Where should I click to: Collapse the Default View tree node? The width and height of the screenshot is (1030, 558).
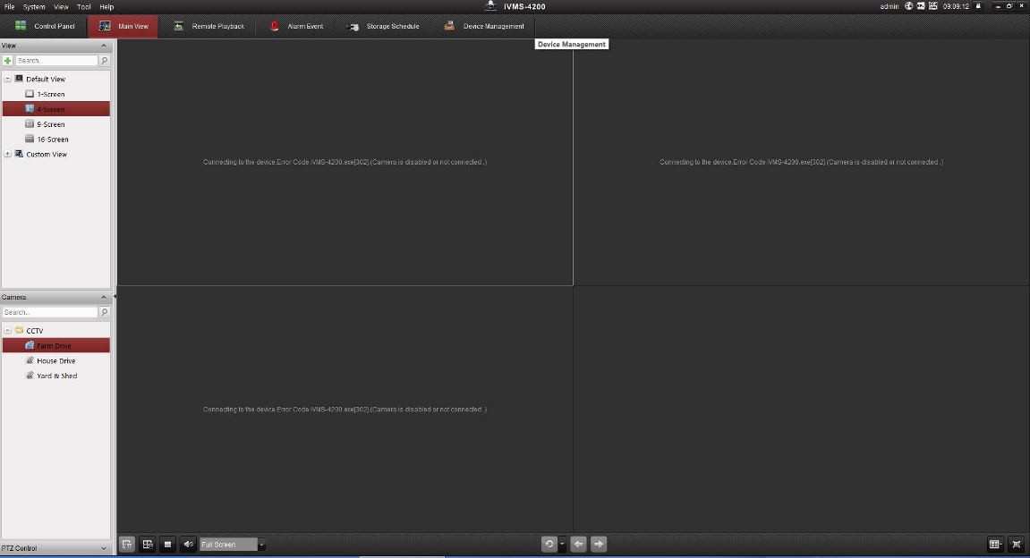pyautogui.click(x=8, y=79)
